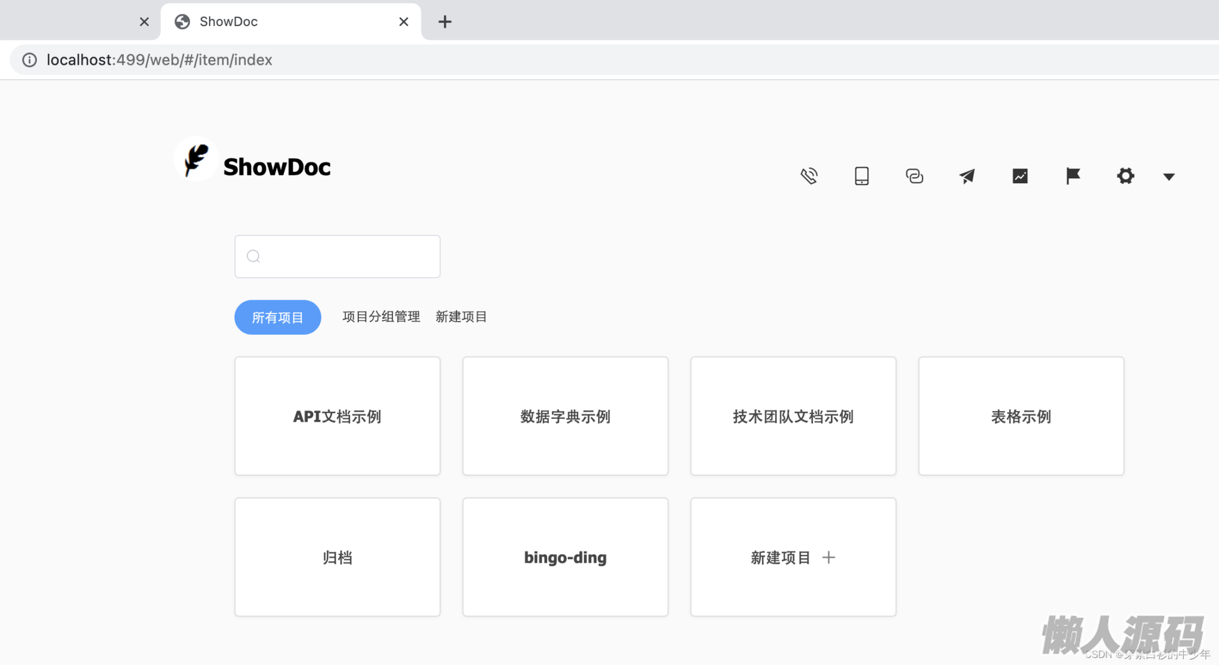Screen dimensions: 1219x665
Task: Click the chat bubbles icon
Action: coord(914,176)
